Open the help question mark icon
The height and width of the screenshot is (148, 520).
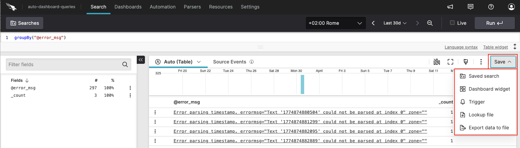point(491,7)
